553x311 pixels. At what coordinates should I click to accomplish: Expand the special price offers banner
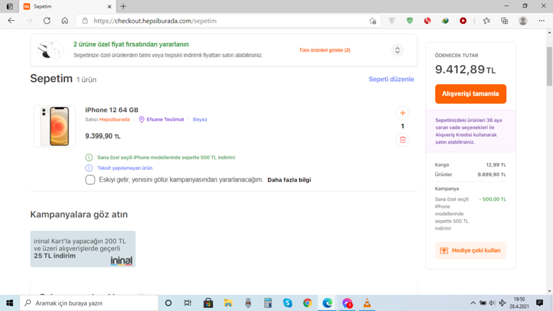click(x=397, y=50)
